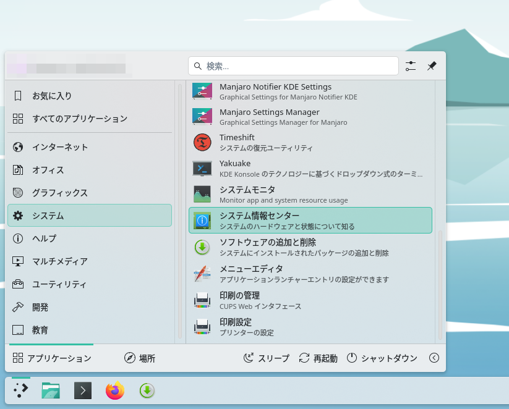Pin the application launcher open
This screenshot has width=509, height=409.
(432, 66)
